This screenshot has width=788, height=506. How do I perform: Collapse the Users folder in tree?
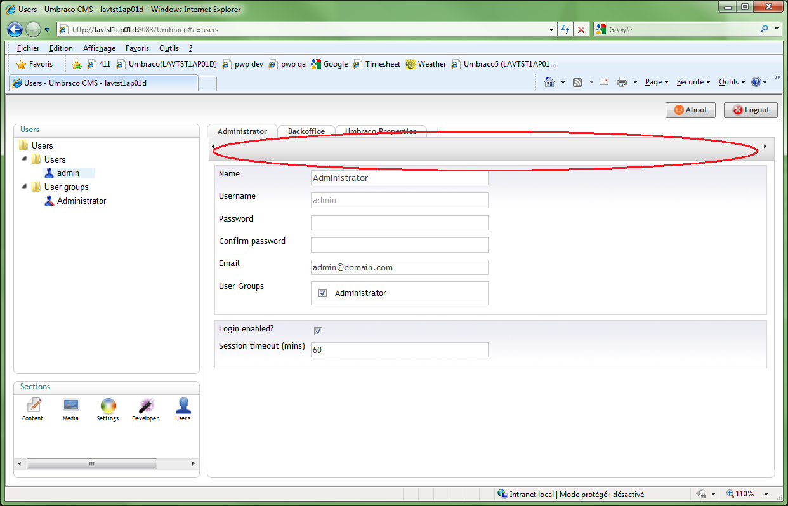(23, 159)
